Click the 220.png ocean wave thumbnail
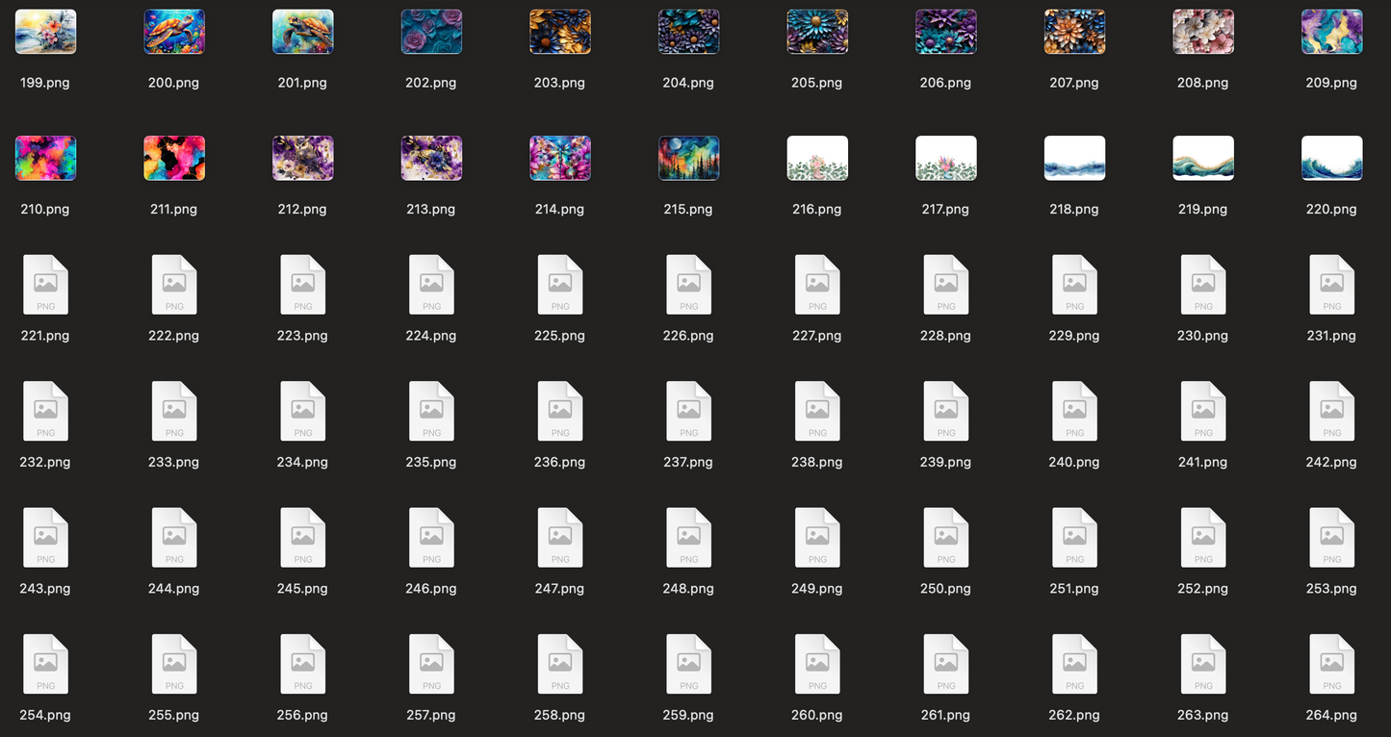This screenshot has height=737, width=1391. coord(1331,158)
